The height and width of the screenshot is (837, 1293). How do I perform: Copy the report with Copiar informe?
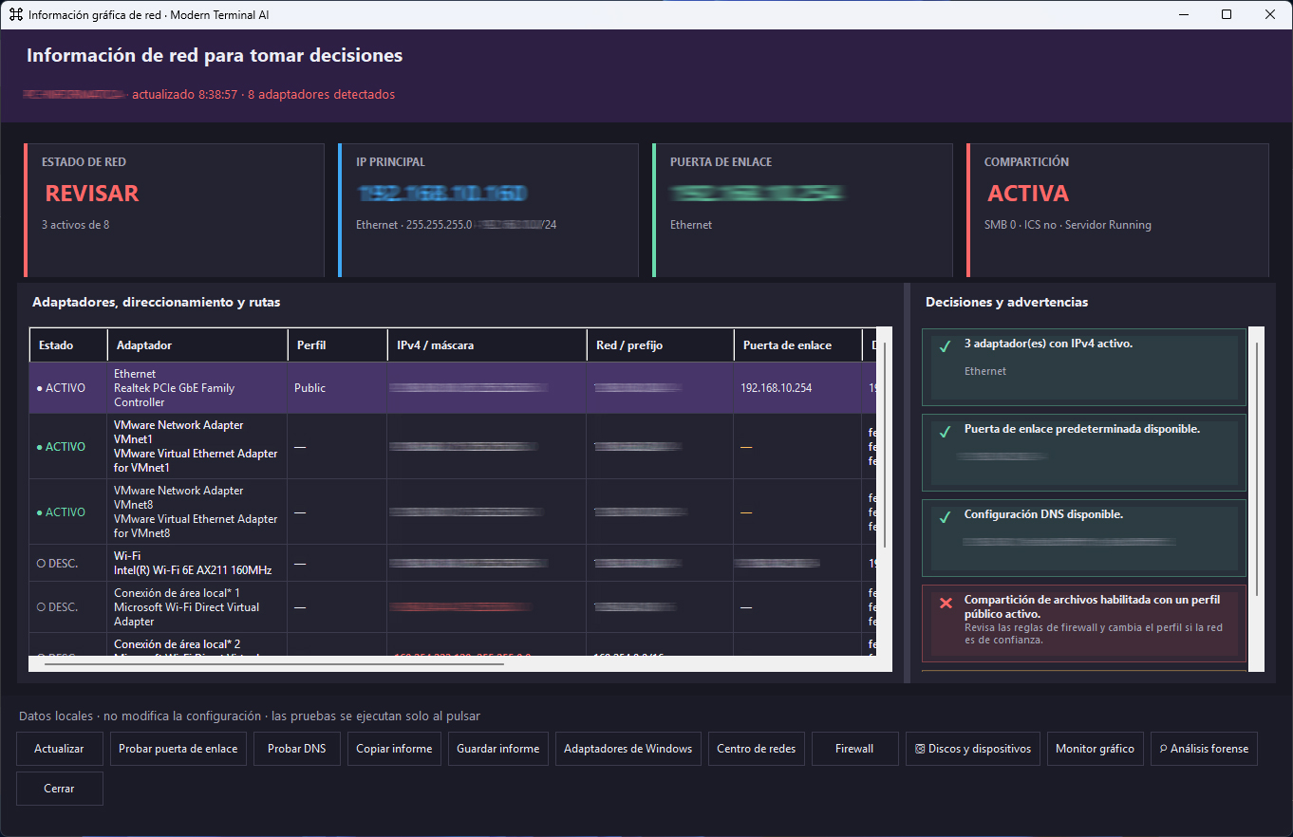pyautogui.click(x=394, y=749)
